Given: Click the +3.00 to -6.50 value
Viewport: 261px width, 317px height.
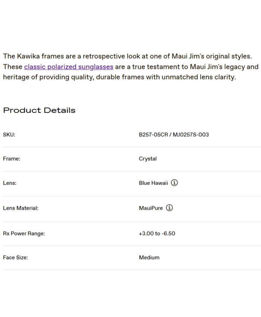Looking at the screenshot, I should point(157,233).
